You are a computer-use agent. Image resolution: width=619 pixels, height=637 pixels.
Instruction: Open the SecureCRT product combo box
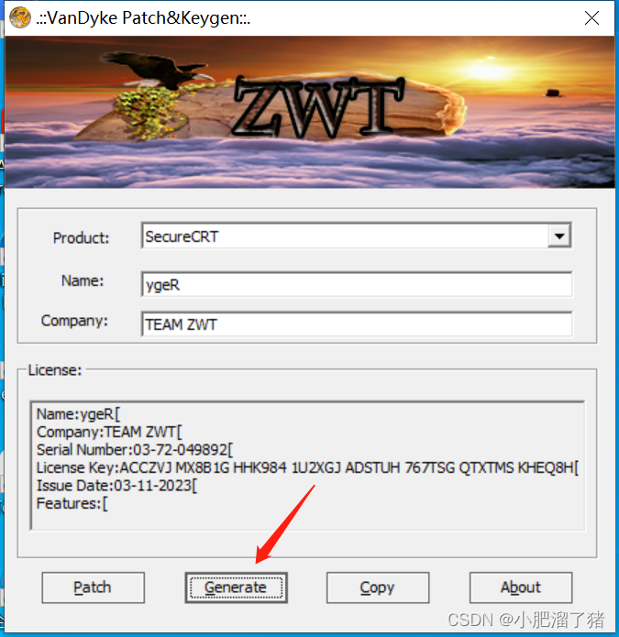[357, 236]
